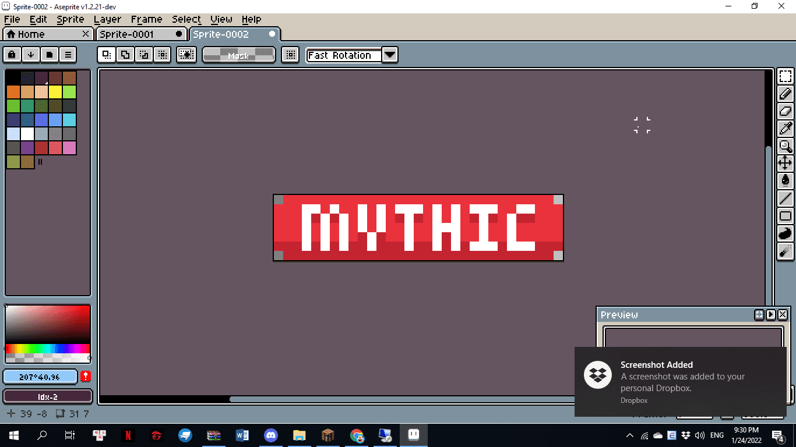Select the Move tool
This screenshot has height=447, width=796.
pos(786,164)
